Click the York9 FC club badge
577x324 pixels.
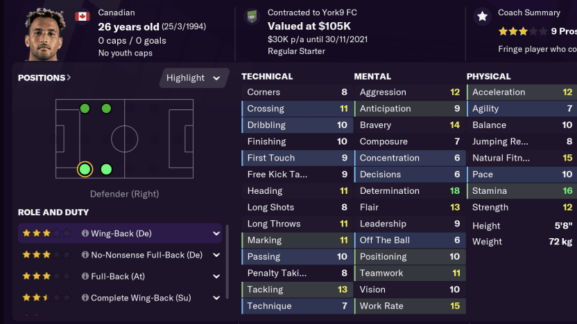[252, 17]
